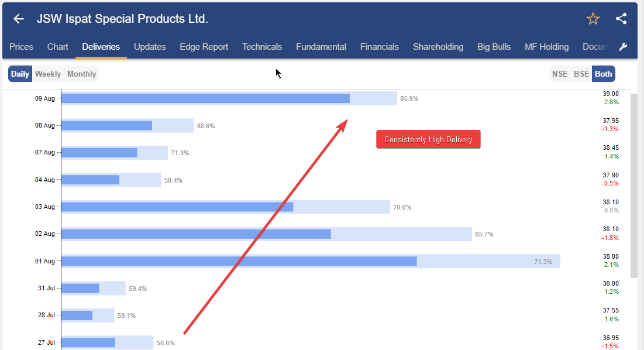644x350 pixels.
Task: Open the Prices tab
Action: click(x=21, y=47)
